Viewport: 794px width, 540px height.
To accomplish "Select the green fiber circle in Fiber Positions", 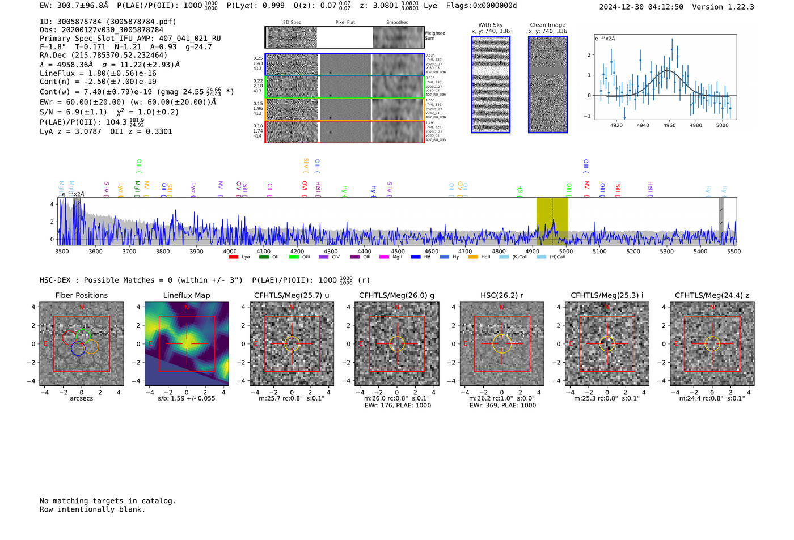I will (x=83, y=337).
